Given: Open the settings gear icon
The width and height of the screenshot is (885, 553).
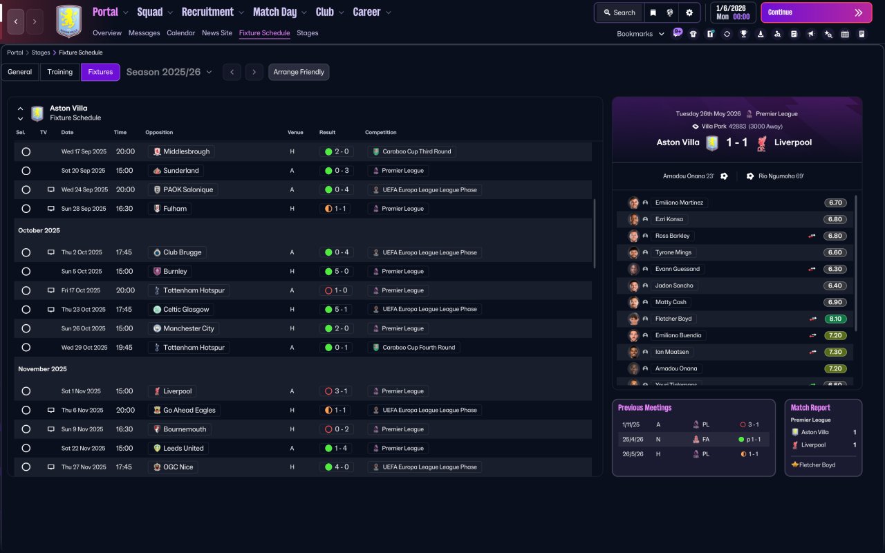Looking at the screenshot, I should pos(689,12).
